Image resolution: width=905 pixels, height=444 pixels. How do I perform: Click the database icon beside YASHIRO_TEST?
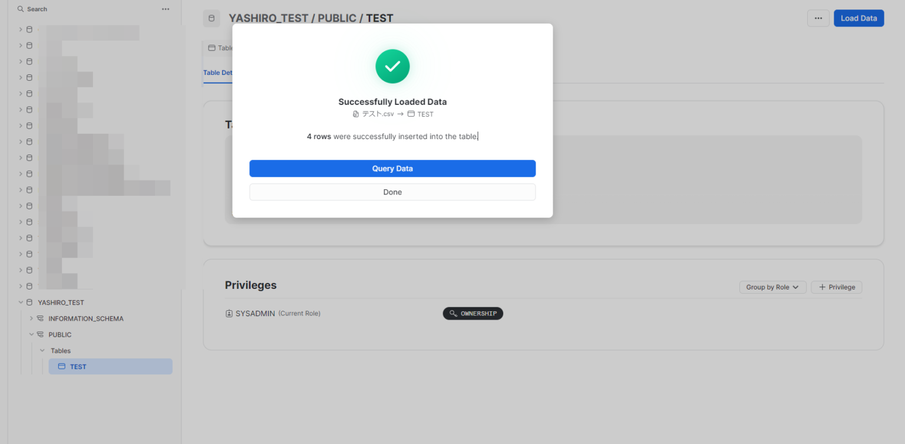[x=29, y=302]
